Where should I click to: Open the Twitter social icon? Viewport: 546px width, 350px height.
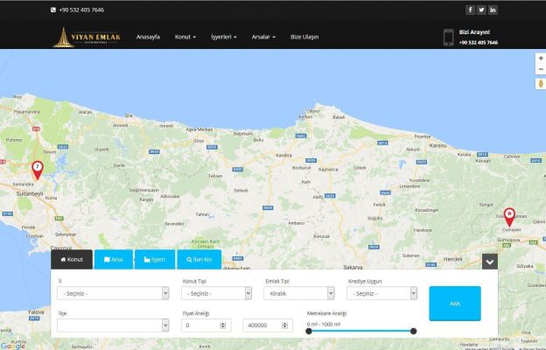481,10
